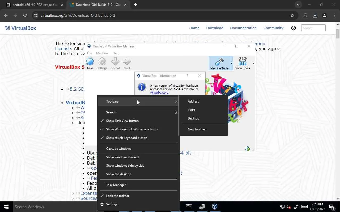The image size is (340, 212).
Task: Follow virtualbox.org link in Information dialog
Action: coord(159,92)
